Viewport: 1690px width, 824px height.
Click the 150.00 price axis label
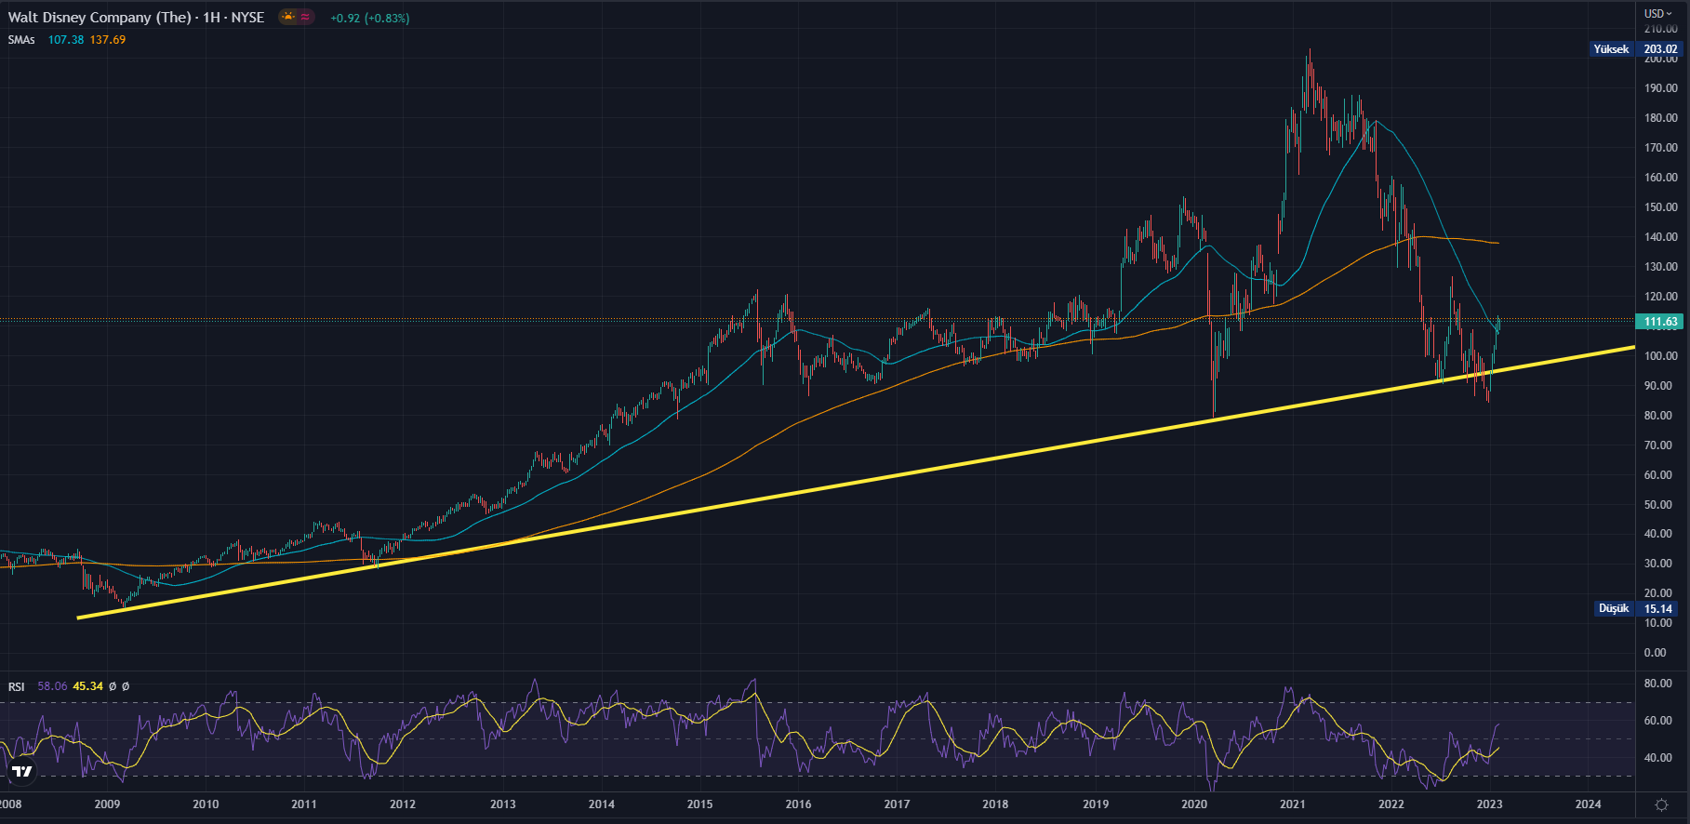(1660, 207)
